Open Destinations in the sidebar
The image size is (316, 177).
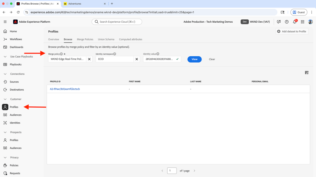pos(17,90)
